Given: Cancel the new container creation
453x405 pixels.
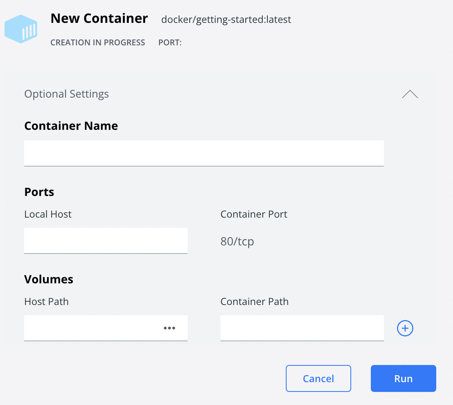Looking at the screenshot, I should 318,378.
